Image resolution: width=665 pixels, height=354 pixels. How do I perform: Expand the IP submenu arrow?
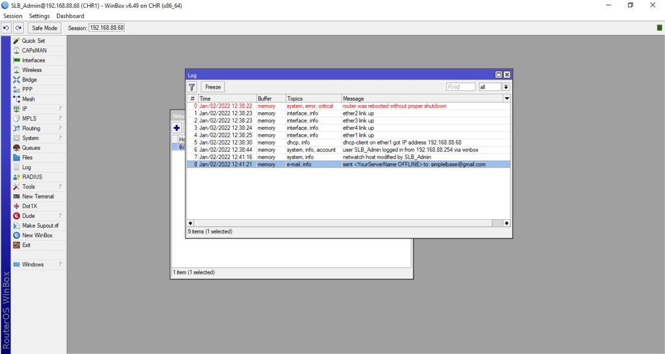coord(60,108)
